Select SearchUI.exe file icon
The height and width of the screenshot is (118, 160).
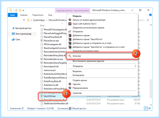(x=42, y=96)
